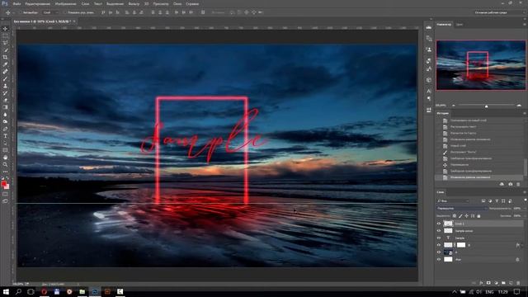
Task: Select the Move tool in the toolbox
Action: coord(5,29)
